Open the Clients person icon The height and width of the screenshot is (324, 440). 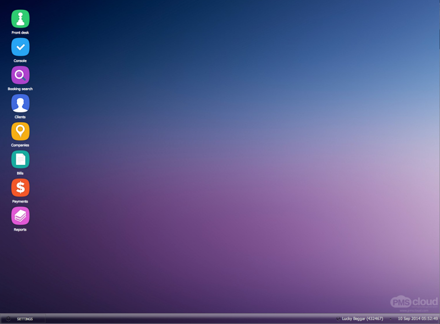(x=20, y=103)
